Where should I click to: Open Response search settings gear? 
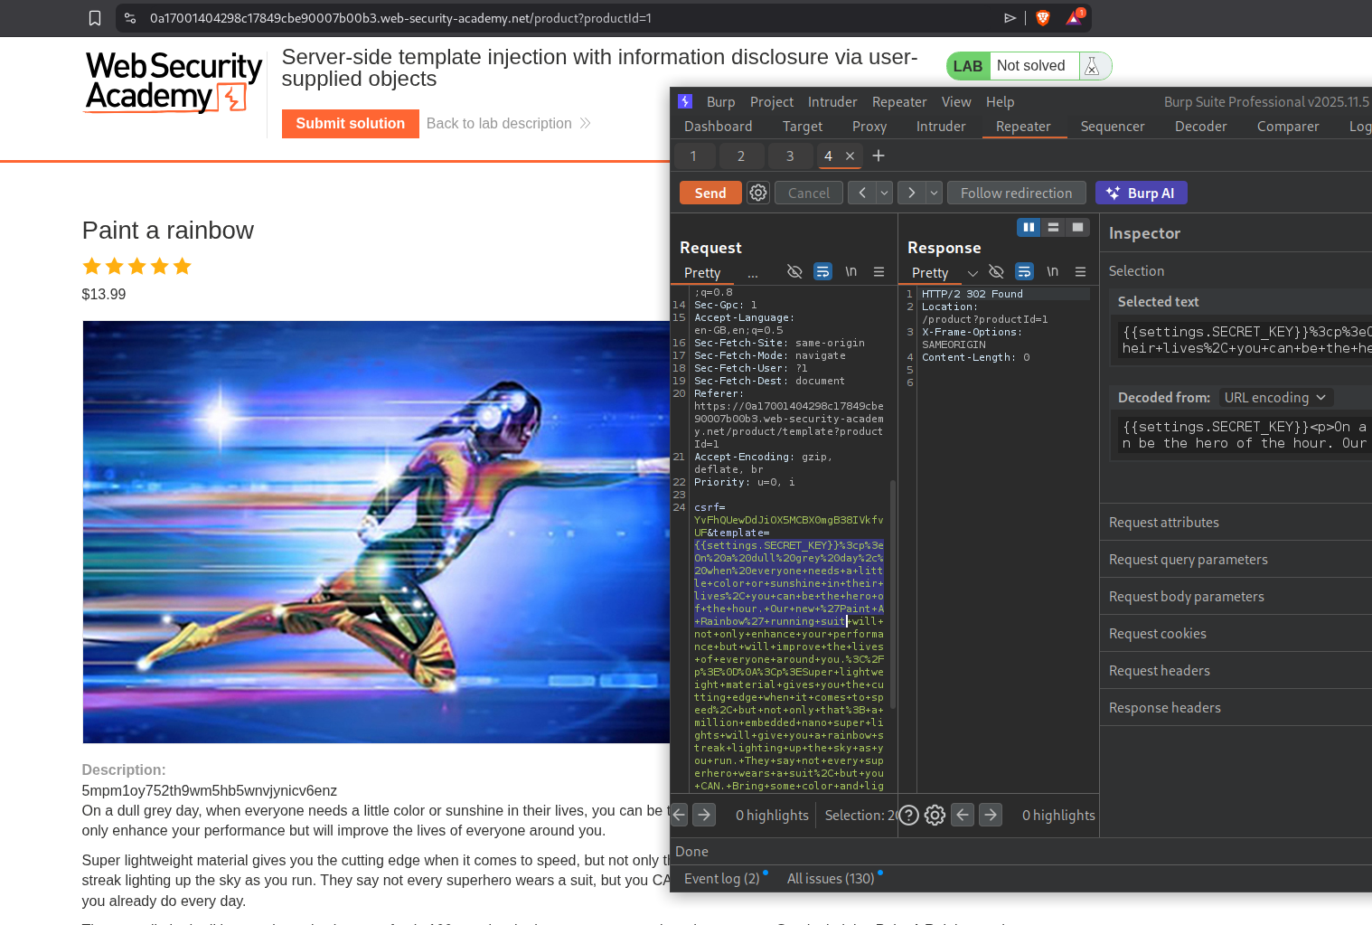point(935,816)
